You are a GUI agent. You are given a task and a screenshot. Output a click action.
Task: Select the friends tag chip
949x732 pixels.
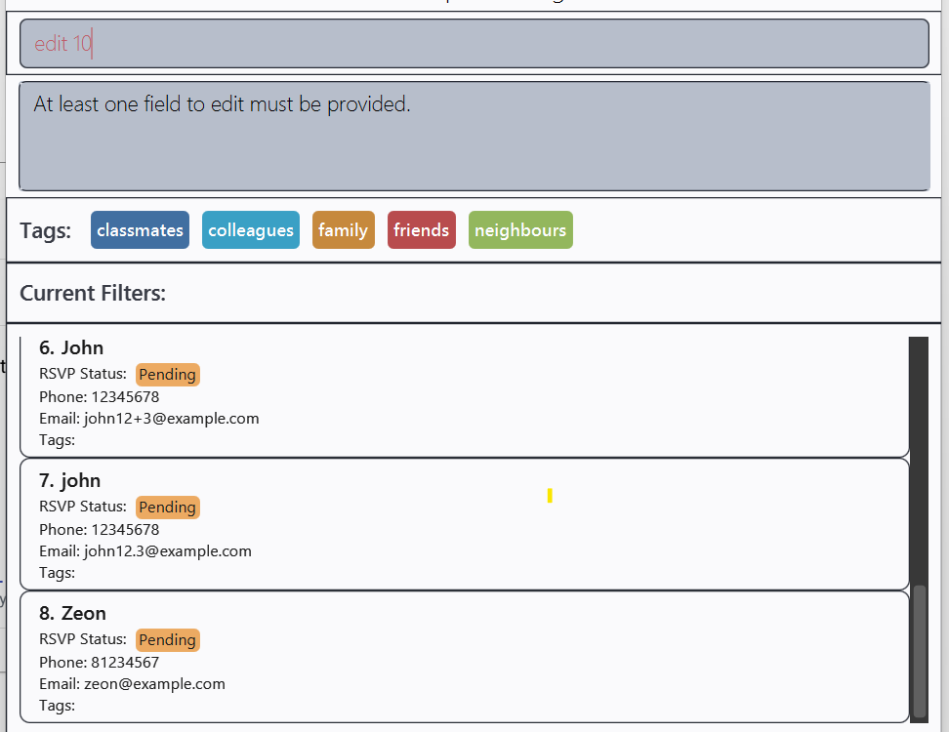click(421, 230)
